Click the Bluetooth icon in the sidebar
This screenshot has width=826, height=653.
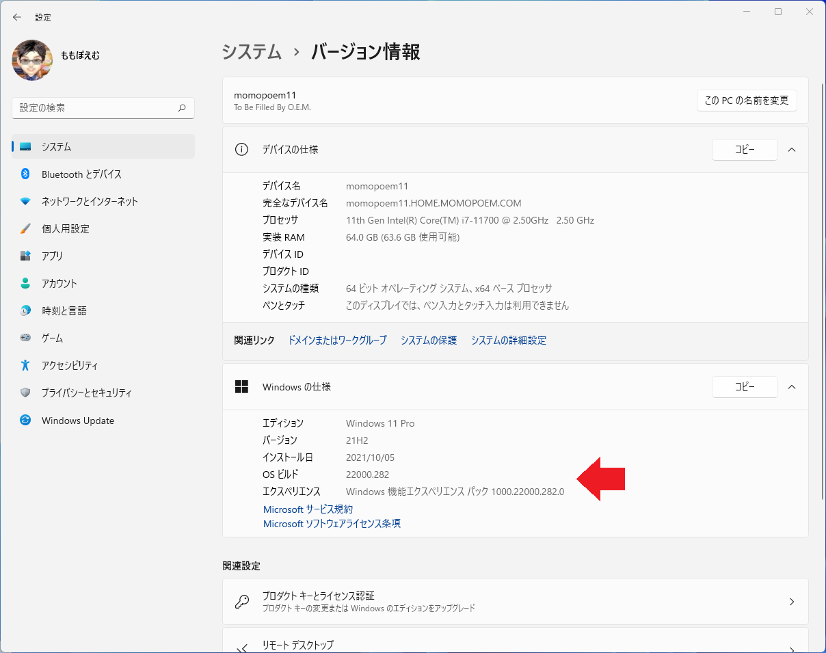point(25,174)
